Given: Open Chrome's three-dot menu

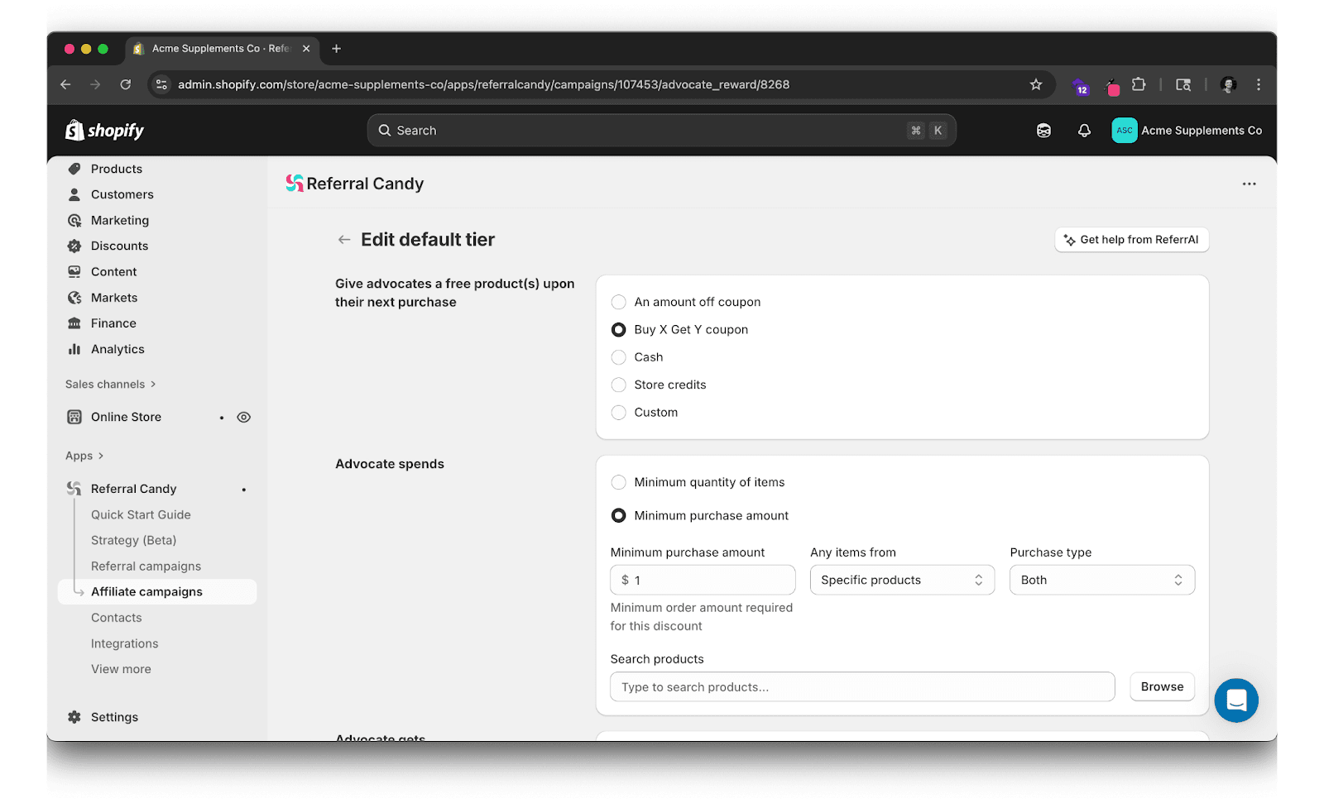Looking at the screenshot, I should tap(1258, 84).
